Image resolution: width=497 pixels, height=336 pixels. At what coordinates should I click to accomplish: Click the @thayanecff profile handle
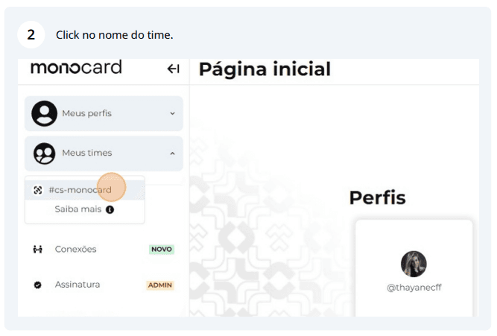point(414,288)
